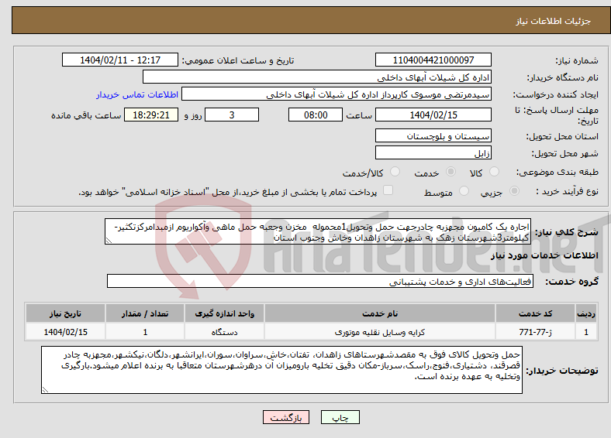Click the تعداد / مقدار column header
This screenshot has width=611, height=438.
point(145,313)
